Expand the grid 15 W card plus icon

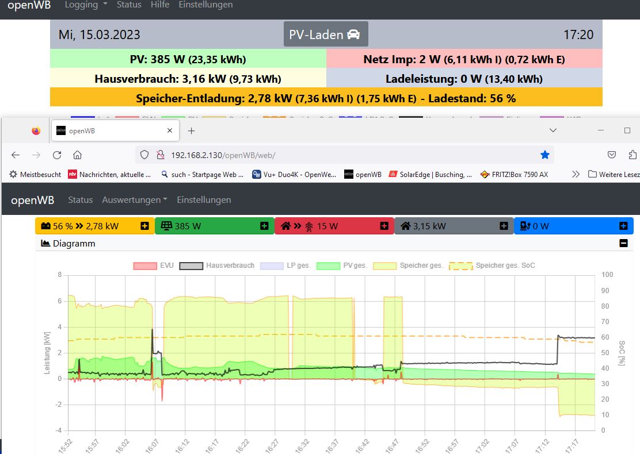(384, 226)
